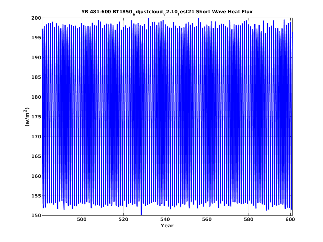Click y-axis tick label 175

[x=36, y=117]
